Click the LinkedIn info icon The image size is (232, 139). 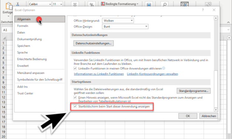coord(164,68)
